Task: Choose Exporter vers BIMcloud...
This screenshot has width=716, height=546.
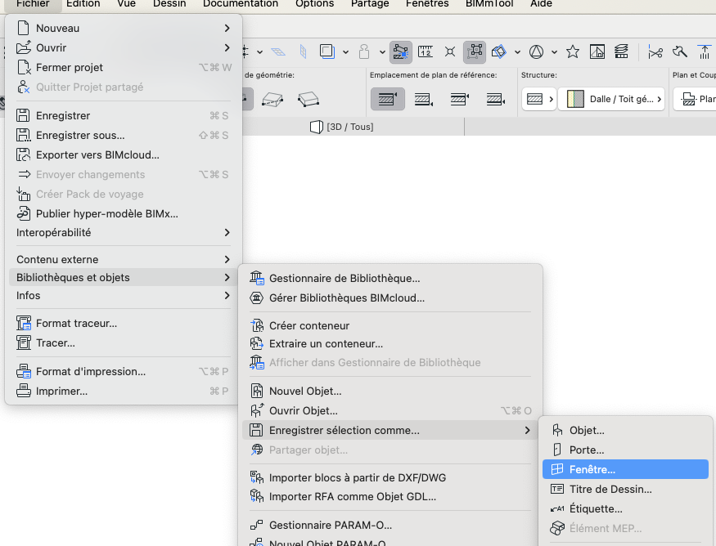Action: pyautogui.click(x=124, y=154)
